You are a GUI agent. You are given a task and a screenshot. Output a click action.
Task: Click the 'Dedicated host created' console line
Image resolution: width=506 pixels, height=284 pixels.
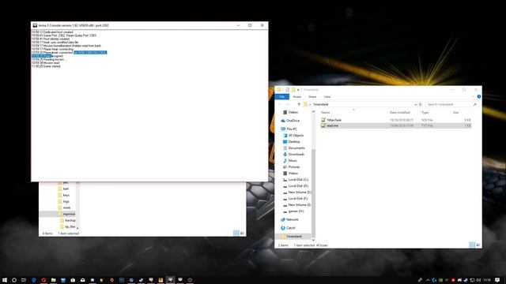(53, 32)
